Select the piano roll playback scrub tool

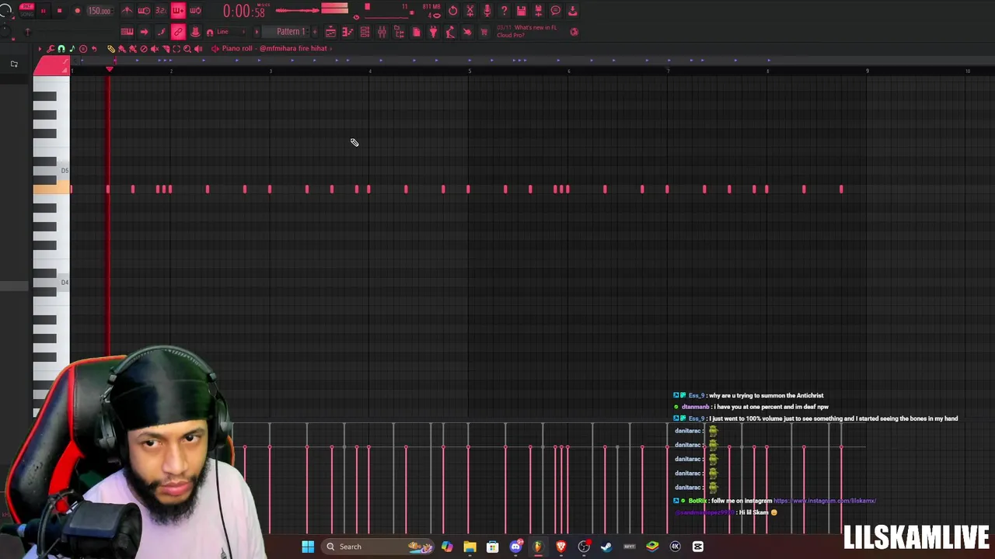point(198,49)
